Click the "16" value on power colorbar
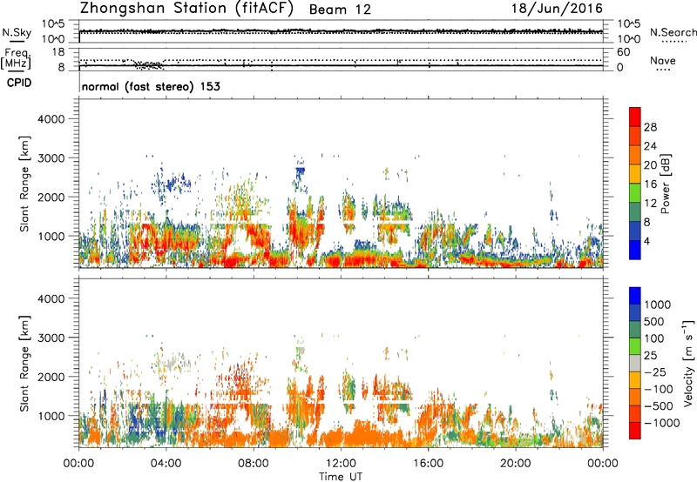697x482 pixels. click(x=650, y=184)
